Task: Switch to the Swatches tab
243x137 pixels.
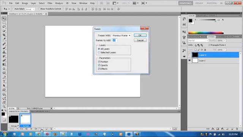Action: tap(202, 16)
